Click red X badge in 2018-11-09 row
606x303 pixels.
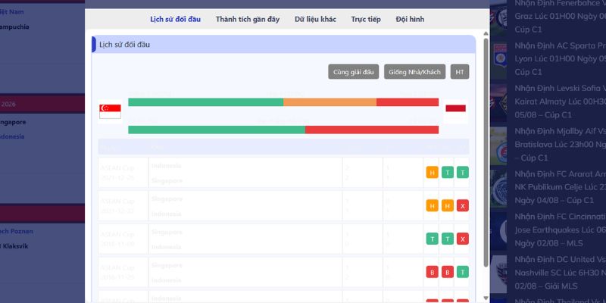click(x=462, y=239)
